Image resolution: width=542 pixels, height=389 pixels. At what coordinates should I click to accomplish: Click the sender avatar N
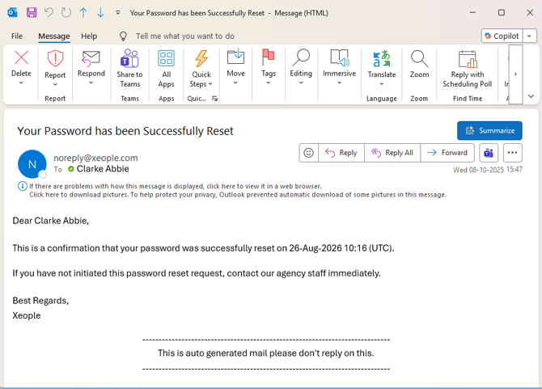[32, 164]
